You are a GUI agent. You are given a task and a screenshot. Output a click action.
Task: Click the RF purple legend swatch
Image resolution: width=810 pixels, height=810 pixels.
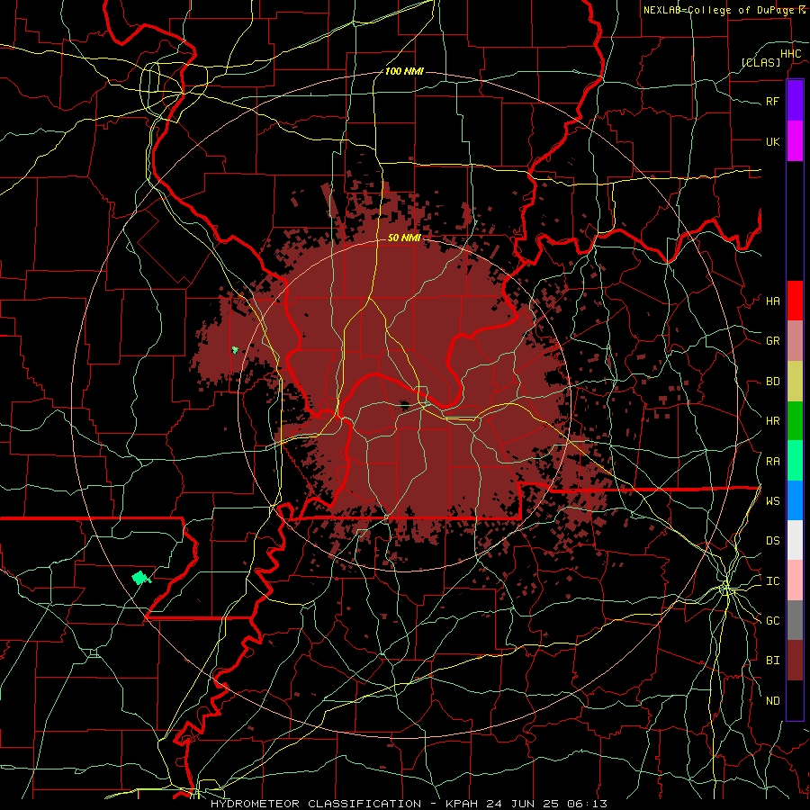795,101
